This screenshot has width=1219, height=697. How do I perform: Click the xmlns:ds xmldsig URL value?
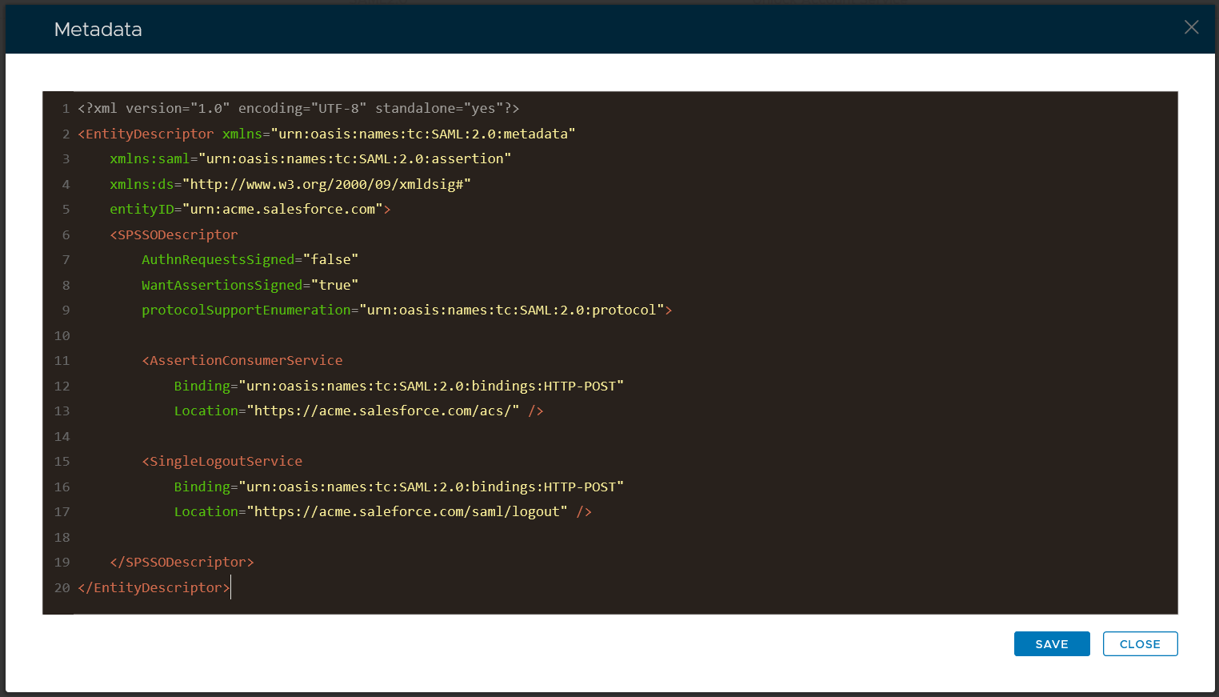pyautogui.click(x=326, y=185)
